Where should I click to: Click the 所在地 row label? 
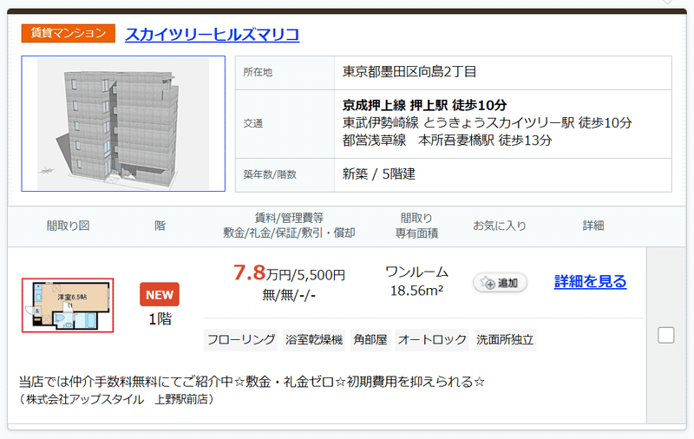click(258, 72)
